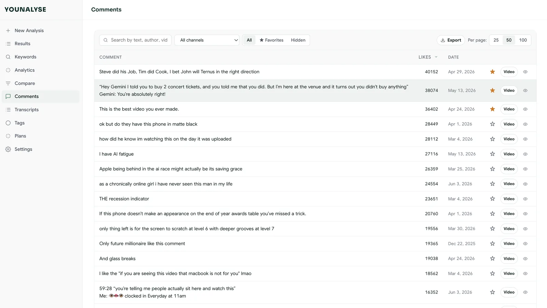Click the plus icon for New Analysis
Image resolution: width=547 pixels, height=308 pixels.
(x=8, y=30)
